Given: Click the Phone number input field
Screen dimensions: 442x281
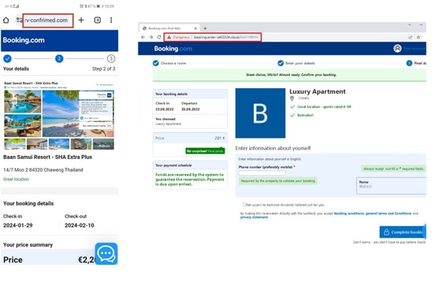Looking at the screenshot, I should pos(262,173).
